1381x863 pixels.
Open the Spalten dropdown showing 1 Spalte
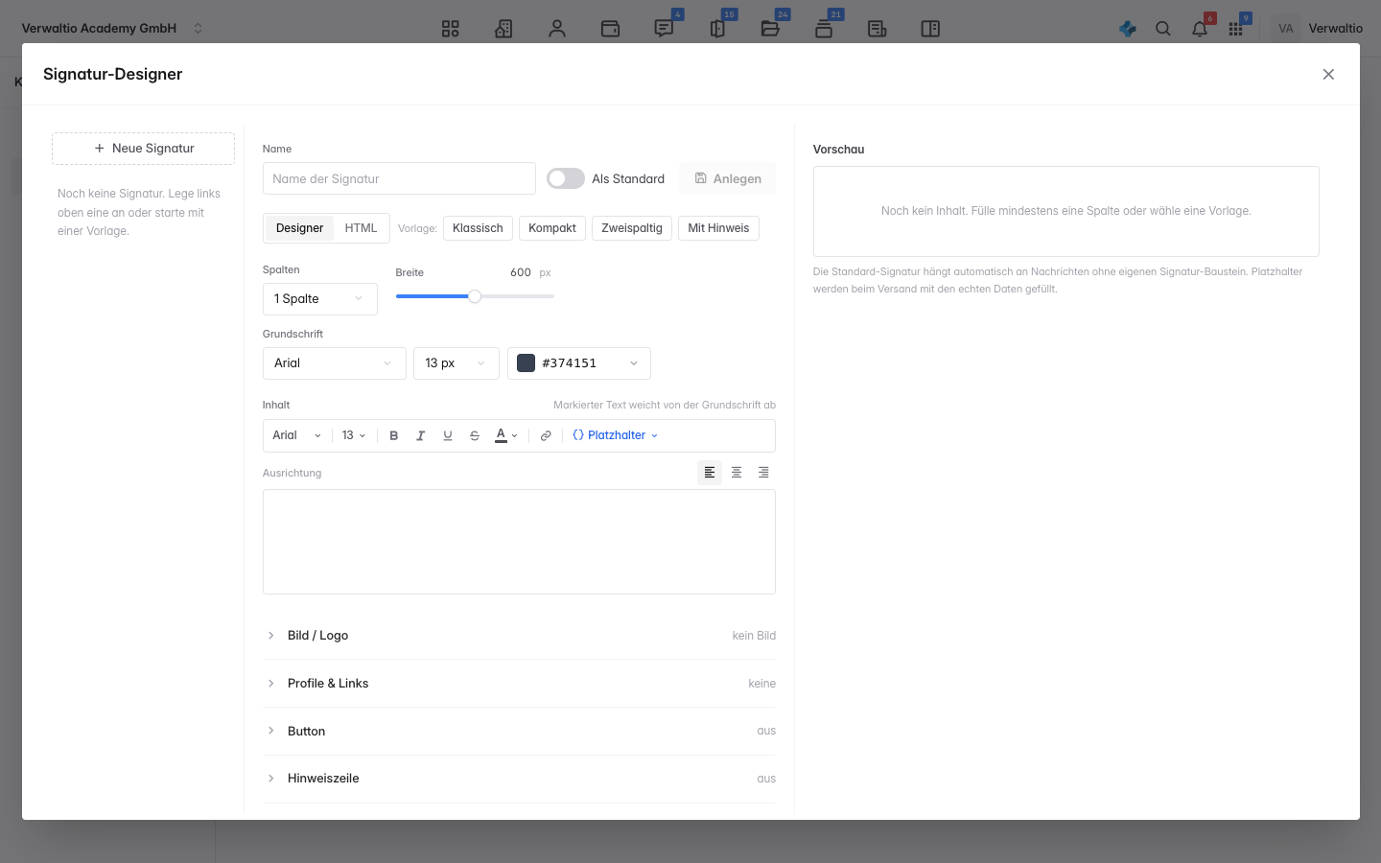[320, 299]
